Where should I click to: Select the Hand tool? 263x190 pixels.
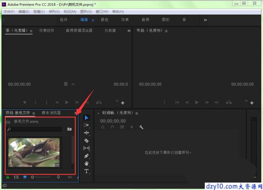(x=86, y=164)
